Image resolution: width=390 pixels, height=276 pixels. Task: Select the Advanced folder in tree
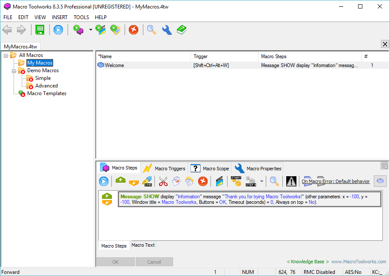(46, 86)
